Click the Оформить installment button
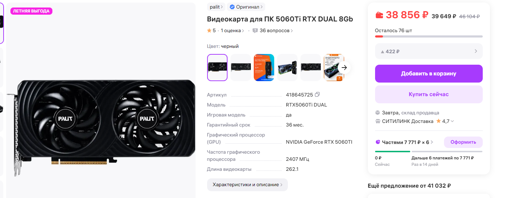 [x=463, y=142]
